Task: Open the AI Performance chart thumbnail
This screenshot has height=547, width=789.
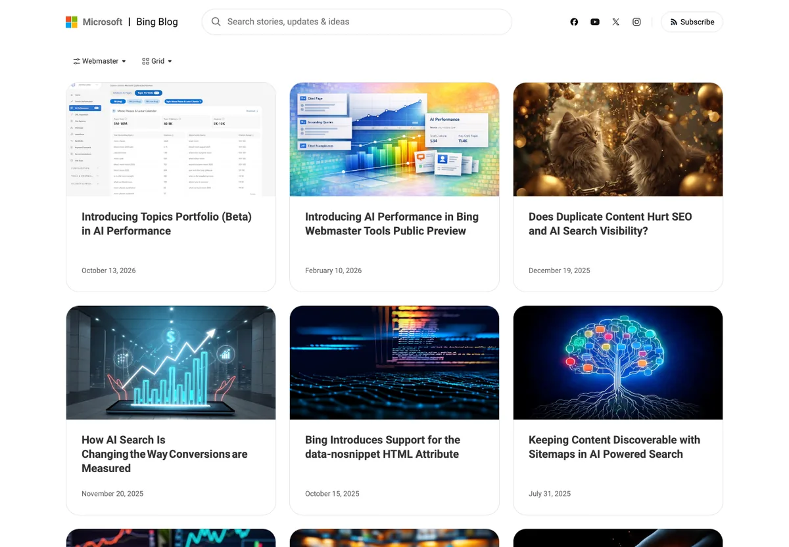Action: [x=394, y=139]
